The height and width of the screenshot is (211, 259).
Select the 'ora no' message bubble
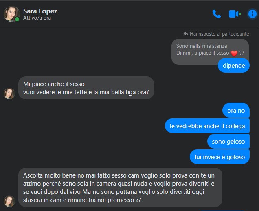tap(236, 110)
